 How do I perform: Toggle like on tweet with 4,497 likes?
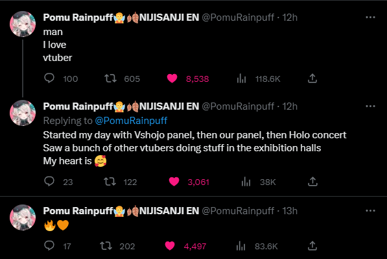tap(170, 246)
